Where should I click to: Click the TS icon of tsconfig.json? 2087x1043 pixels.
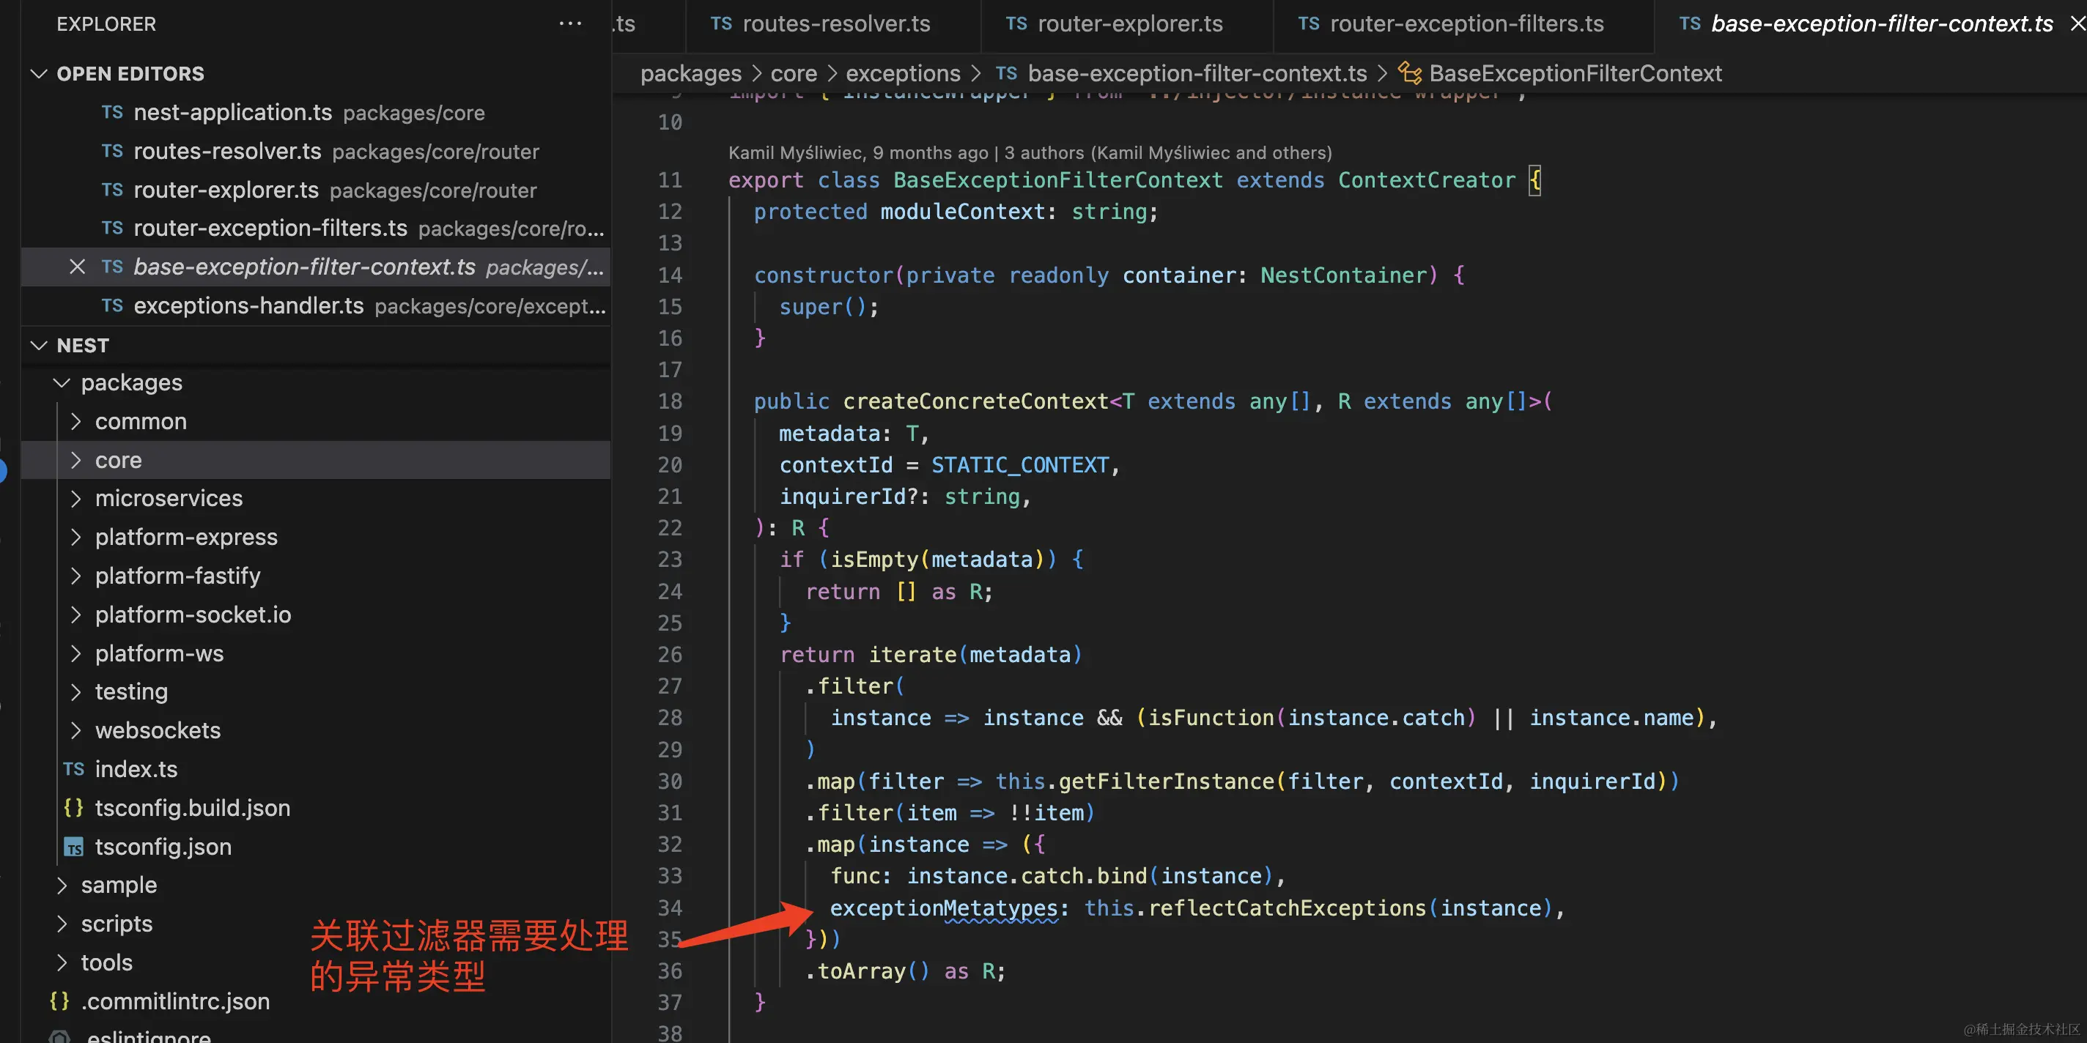(74, 847)
